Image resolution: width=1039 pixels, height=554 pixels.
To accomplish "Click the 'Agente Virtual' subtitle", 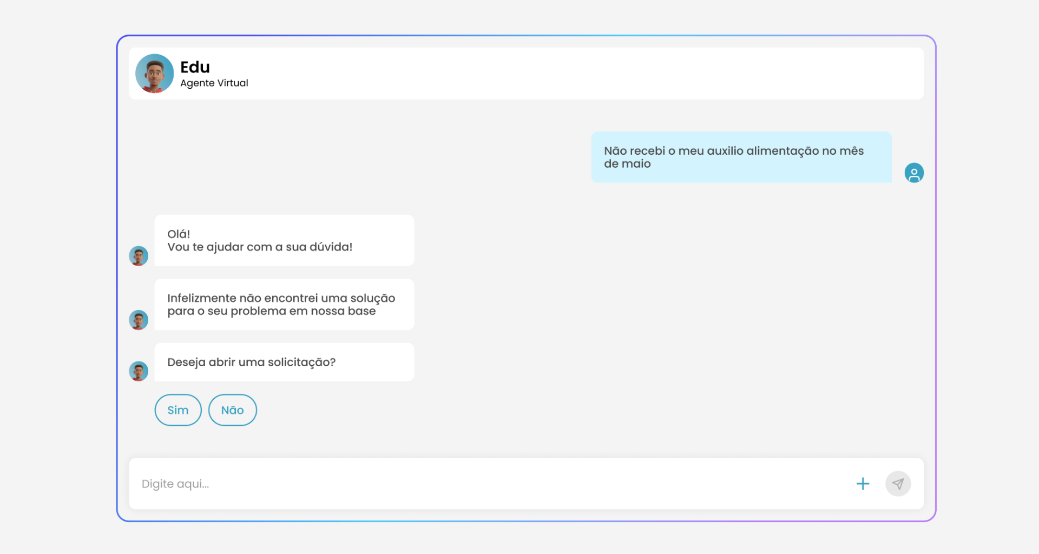I will point(214,83).
